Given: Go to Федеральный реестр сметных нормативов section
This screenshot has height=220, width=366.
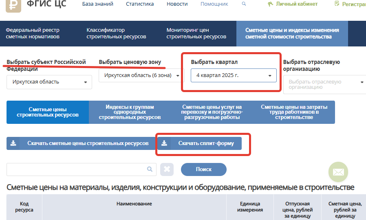Looking at the screenshot, I should pyautogui.click(x=33, y=33).
